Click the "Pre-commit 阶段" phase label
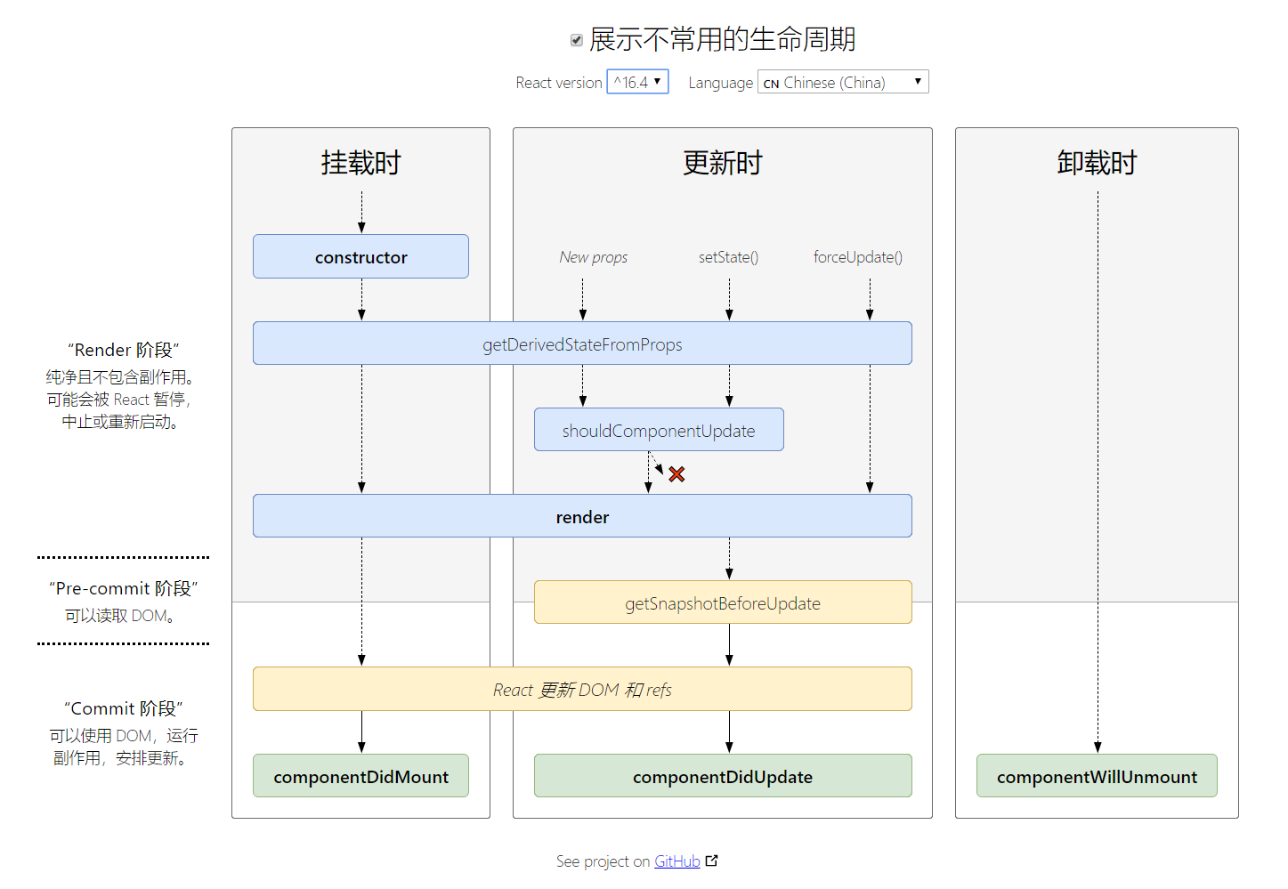Viewport: 1288px width, 889px height. click(124, 588)
